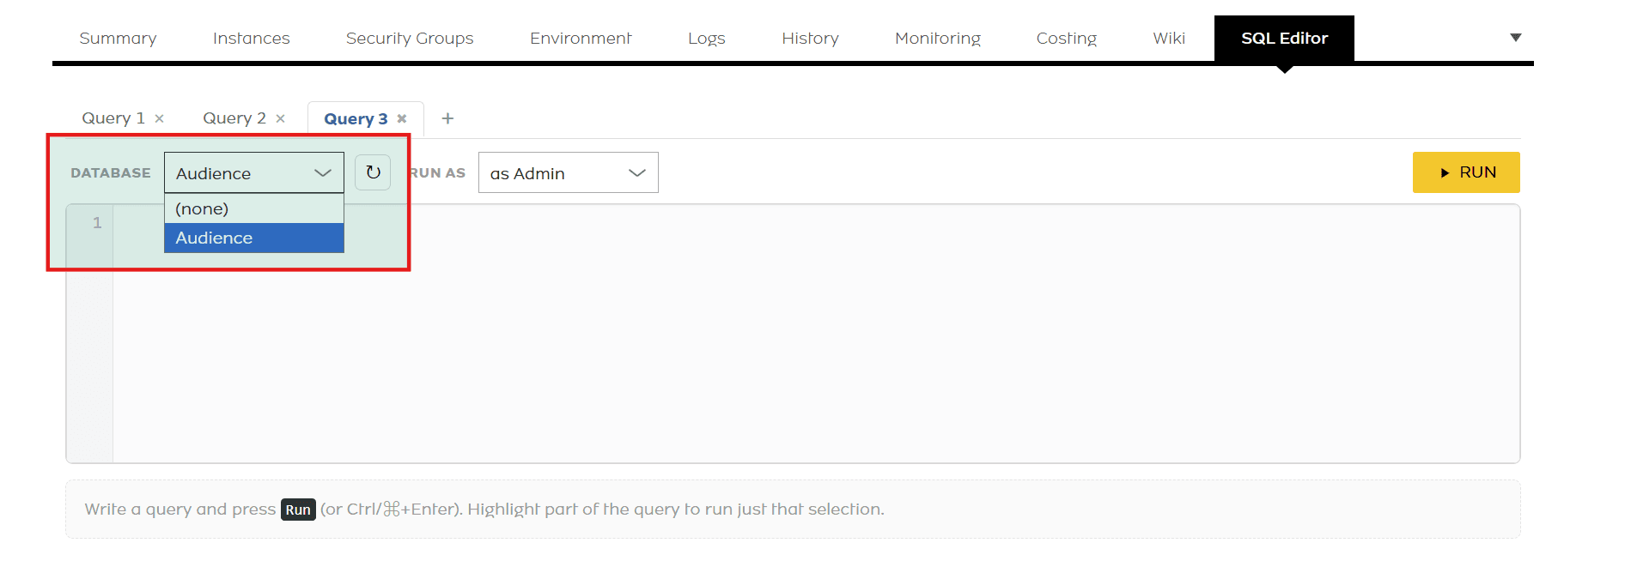Switch to the Summary tab
Screen dimensions: 1631x579
pos(118,38)
